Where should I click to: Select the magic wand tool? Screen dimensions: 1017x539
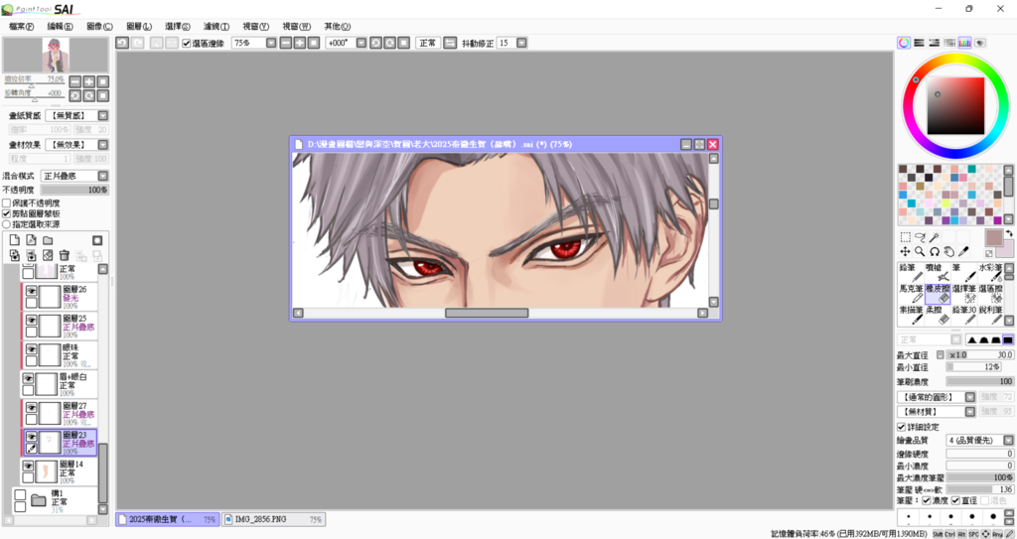[x=934, y=237]
